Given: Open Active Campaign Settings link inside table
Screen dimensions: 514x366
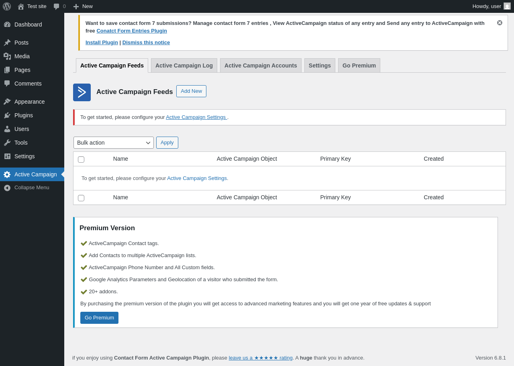Looking at the screenshot, I should [197, 178].
